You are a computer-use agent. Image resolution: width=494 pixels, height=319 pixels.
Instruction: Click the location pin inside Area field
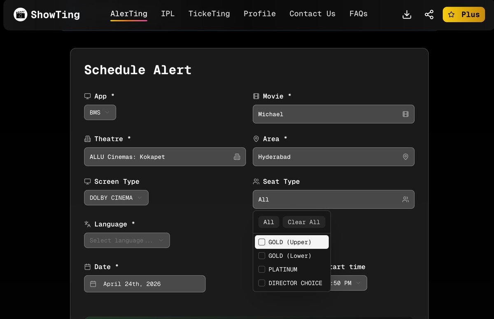(x=405, y=157)
